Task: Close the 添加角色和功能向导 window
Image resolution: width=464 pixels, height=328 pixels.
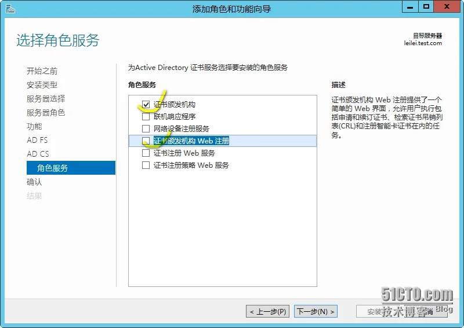Action: (x=447, y=6)
